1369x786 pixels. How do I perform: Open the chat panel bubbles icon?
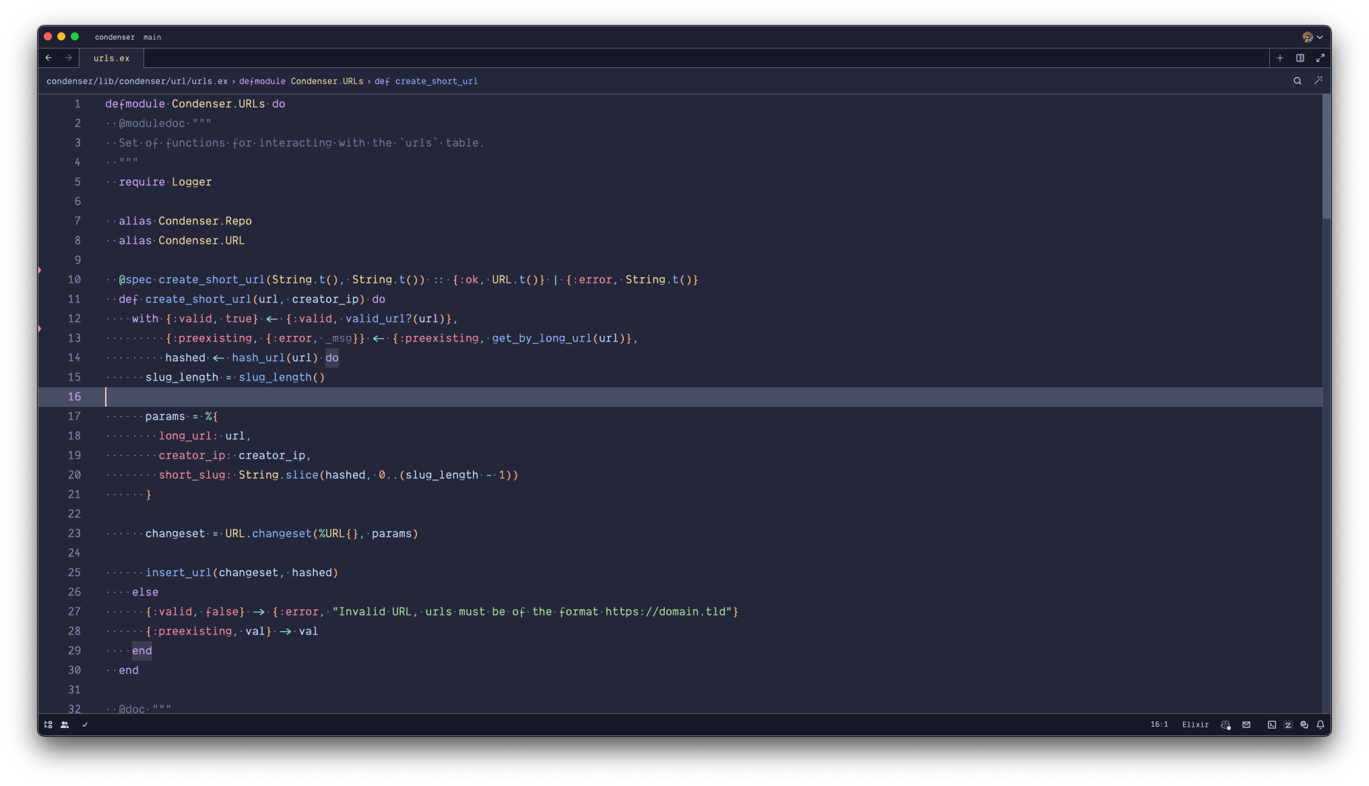1304,725
